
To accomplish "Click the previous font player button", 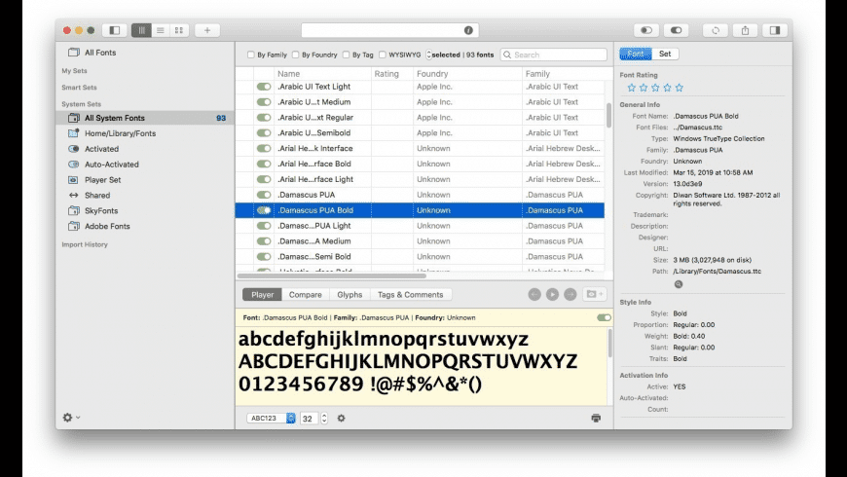I will click(534, 294).
